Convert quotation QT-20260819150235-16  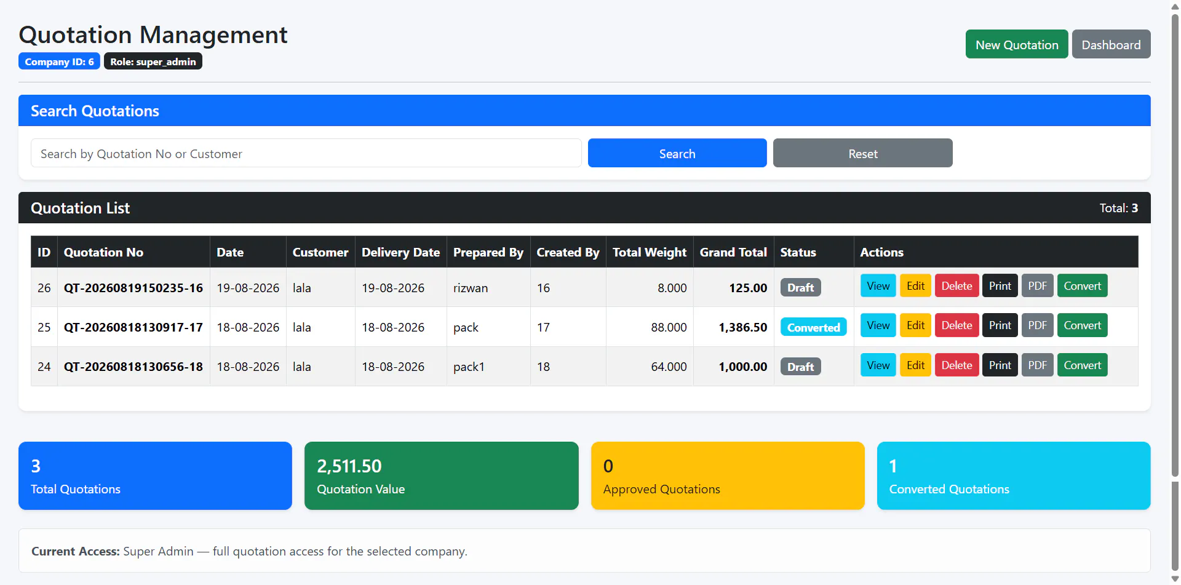[1083, 286]
